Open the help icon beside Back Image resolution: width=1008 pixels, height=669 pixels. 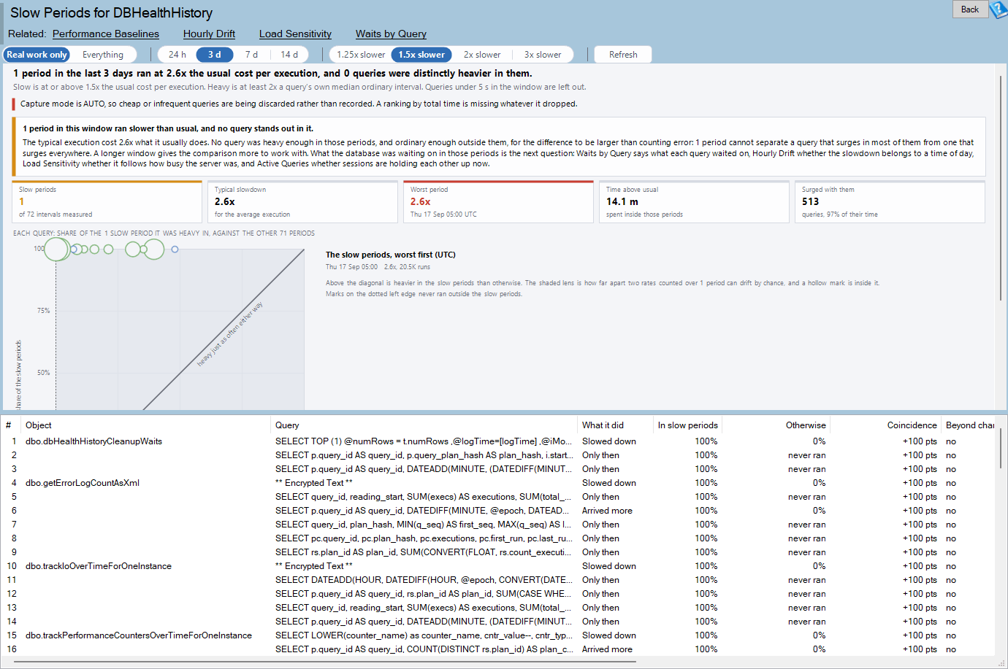coord(998,9)
